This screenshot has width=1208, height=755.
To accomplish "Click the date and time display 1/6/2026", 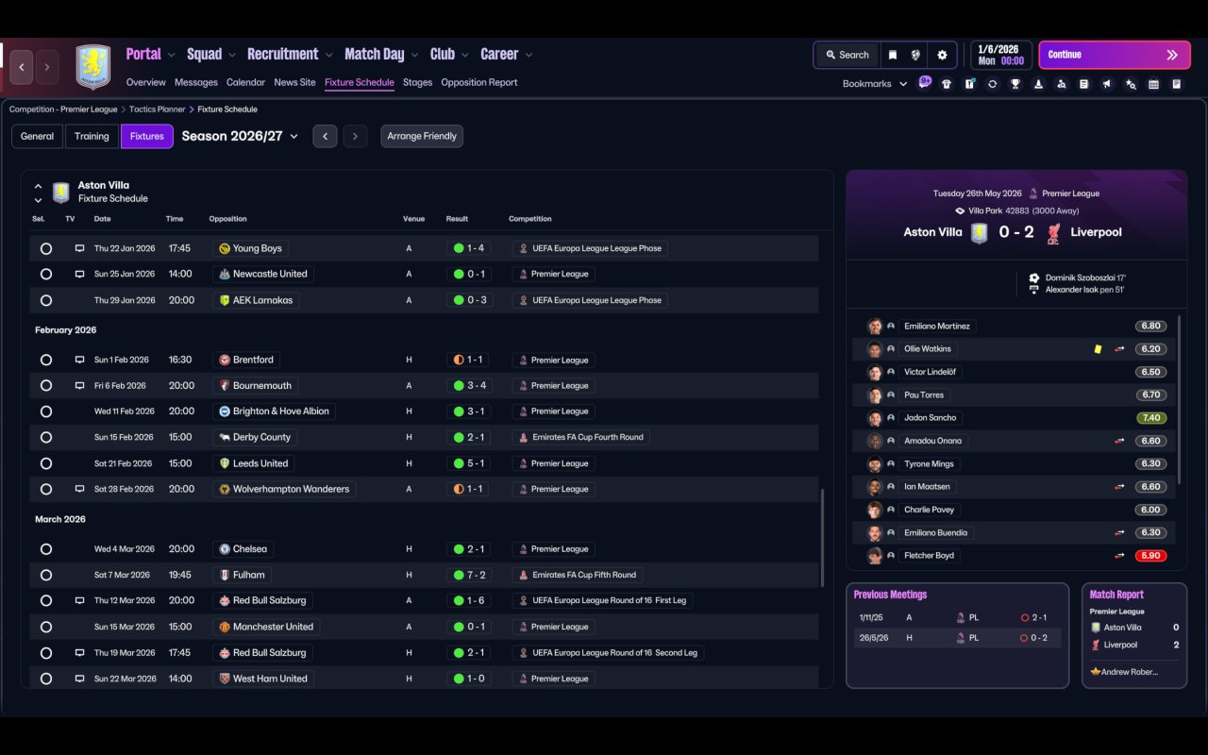I will pyautogui.click(x=1000, y=55).
